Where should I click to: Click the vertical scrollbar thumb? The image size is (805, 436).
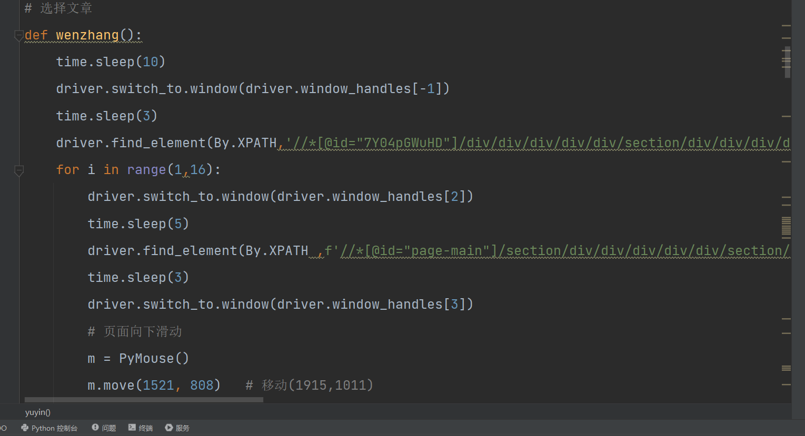tap(788, 62)
